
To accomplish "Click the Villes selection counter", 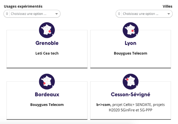I will point(119,14).
